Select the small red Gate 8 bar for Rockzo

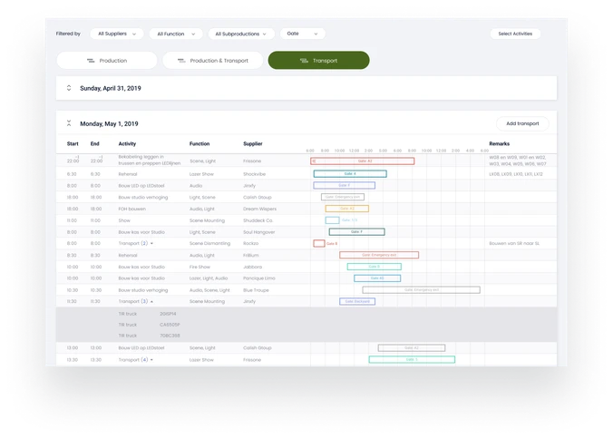[319, 244]
